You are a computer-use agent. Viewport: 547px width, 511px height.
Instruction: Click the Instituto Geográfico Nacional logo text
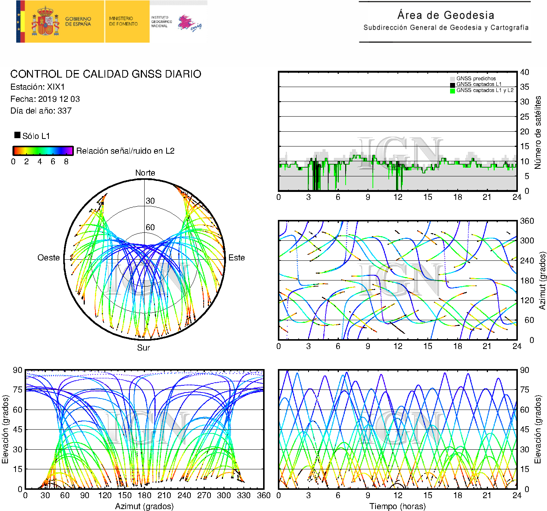(161, 22)
